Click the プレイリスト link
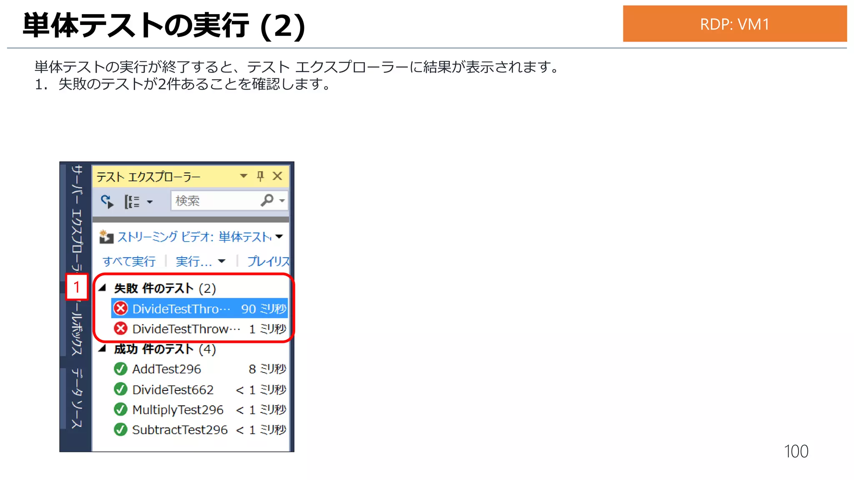854x480 pixels. 268,261
